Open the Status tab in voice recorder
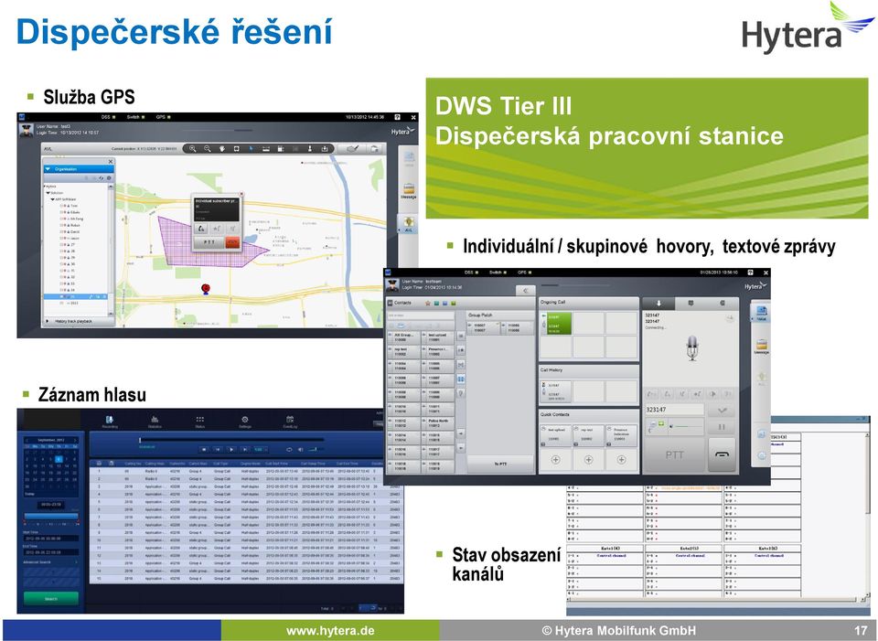Image resolution: width=878 pixels, height=641 pixels. [x=200, y=422]
